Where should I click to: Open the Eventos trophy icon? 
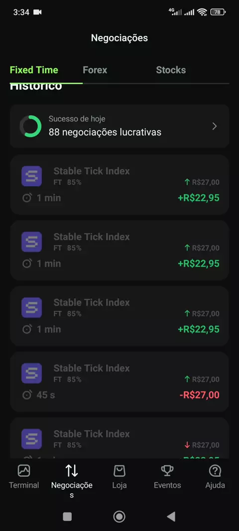click(x=167, y=470)
